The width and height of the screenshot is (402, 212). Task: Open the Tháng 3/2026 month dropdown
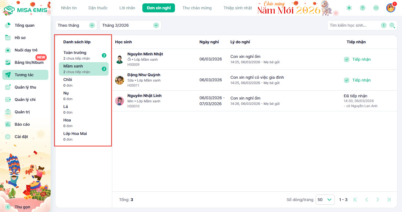130,25
